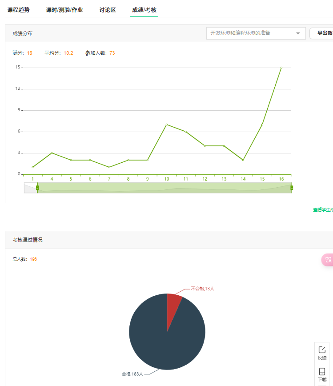Click the 反馈 feedback icon
The height and width of the screenshot is (386, 333).
322,353
